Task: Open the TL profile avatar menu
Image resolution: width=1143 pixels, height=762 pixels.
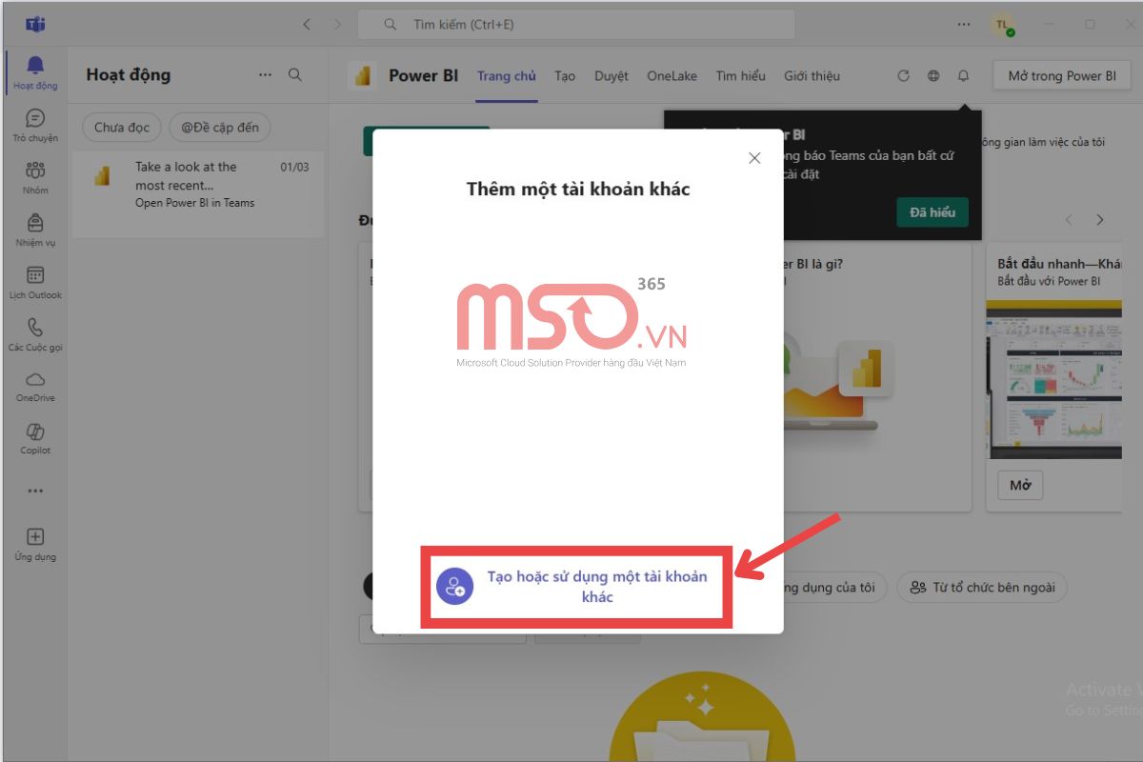Action: tap(1003, 25)
